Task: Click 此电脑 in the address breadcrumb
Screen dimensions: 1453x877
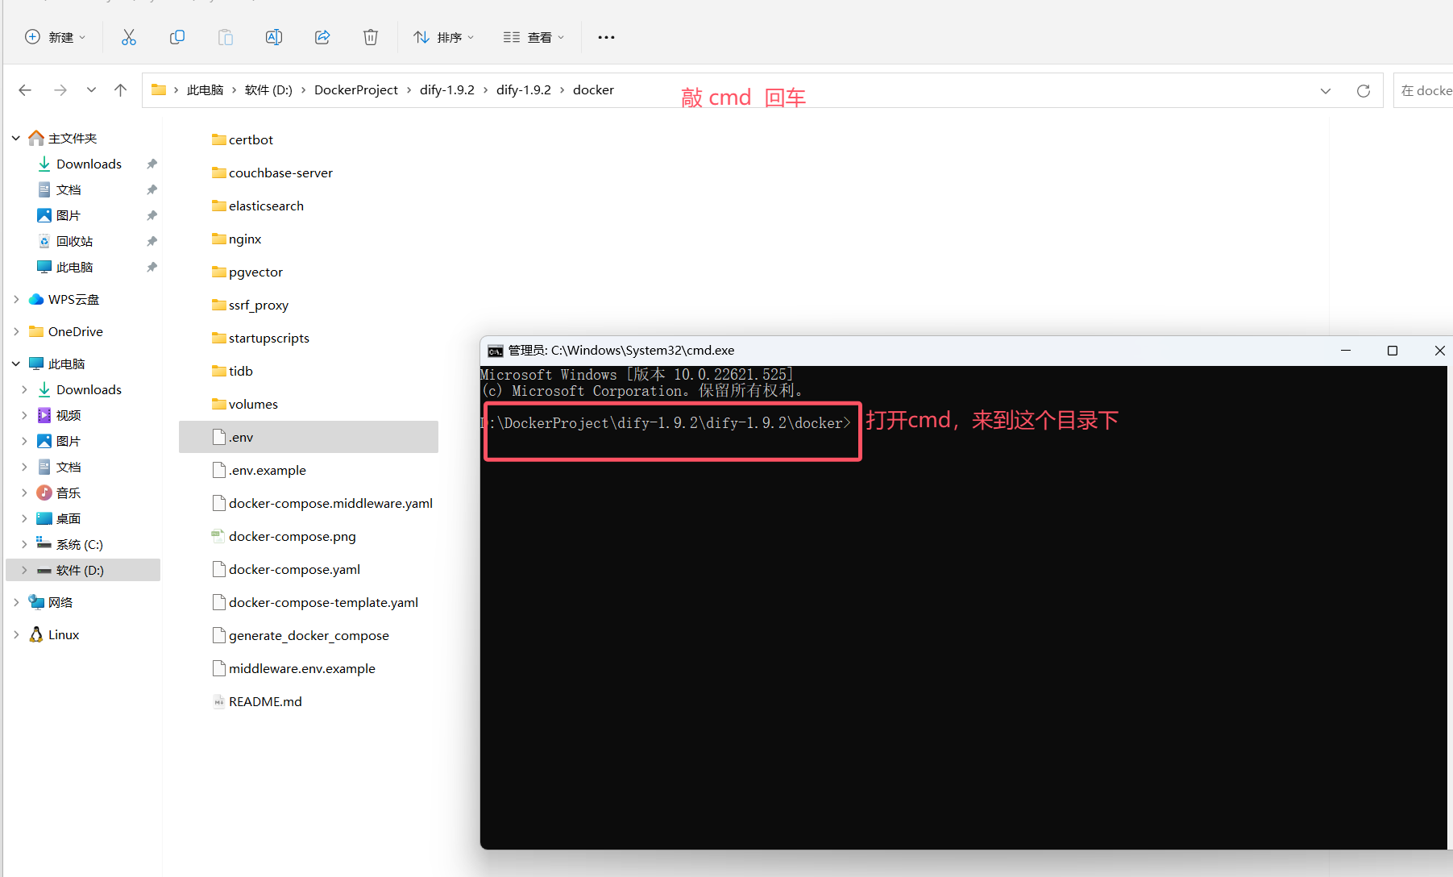Action: (x=205, y=90)
